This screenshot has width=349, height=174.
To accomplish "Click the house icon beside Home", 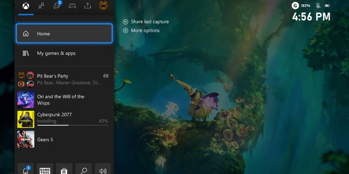I will point(26,34).
